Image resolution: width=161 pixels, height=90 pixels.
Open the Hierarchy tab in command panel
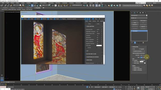click(x=137, y=13)
